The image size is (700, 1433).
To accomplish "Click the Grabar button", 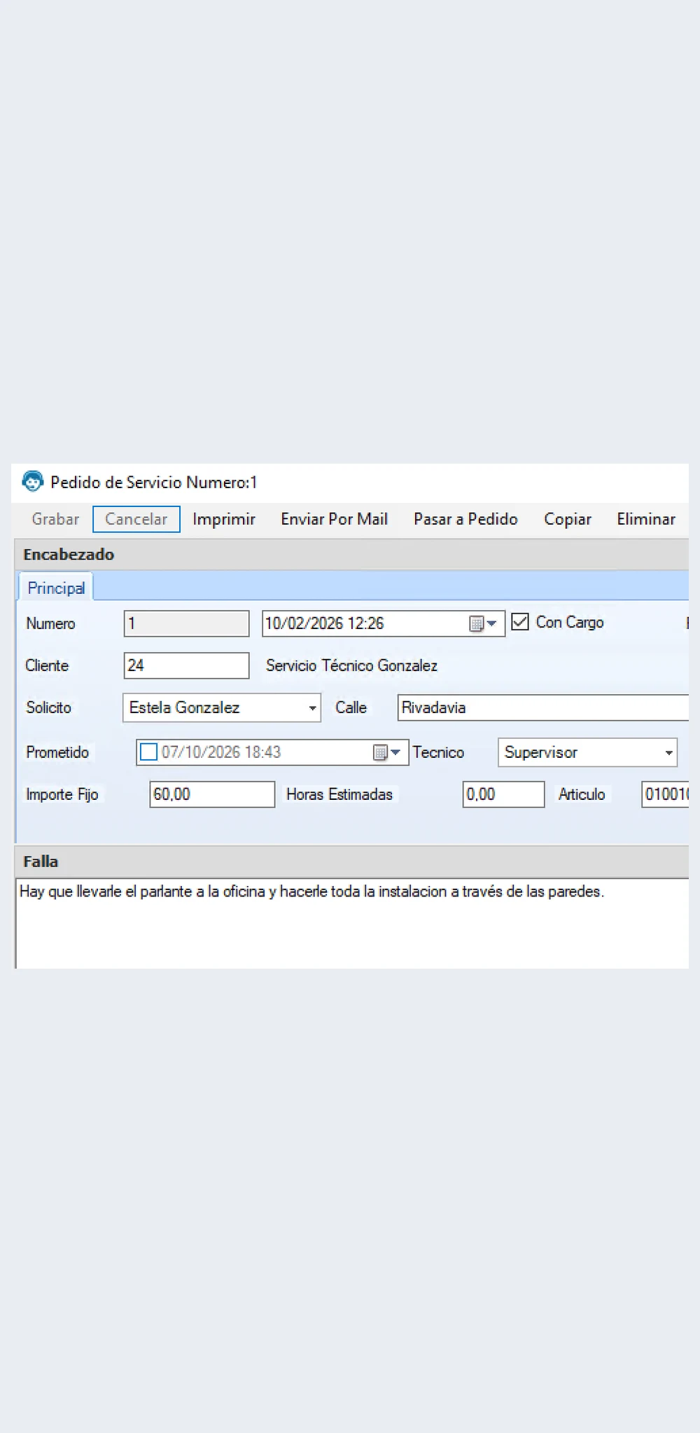I will 55,519.
